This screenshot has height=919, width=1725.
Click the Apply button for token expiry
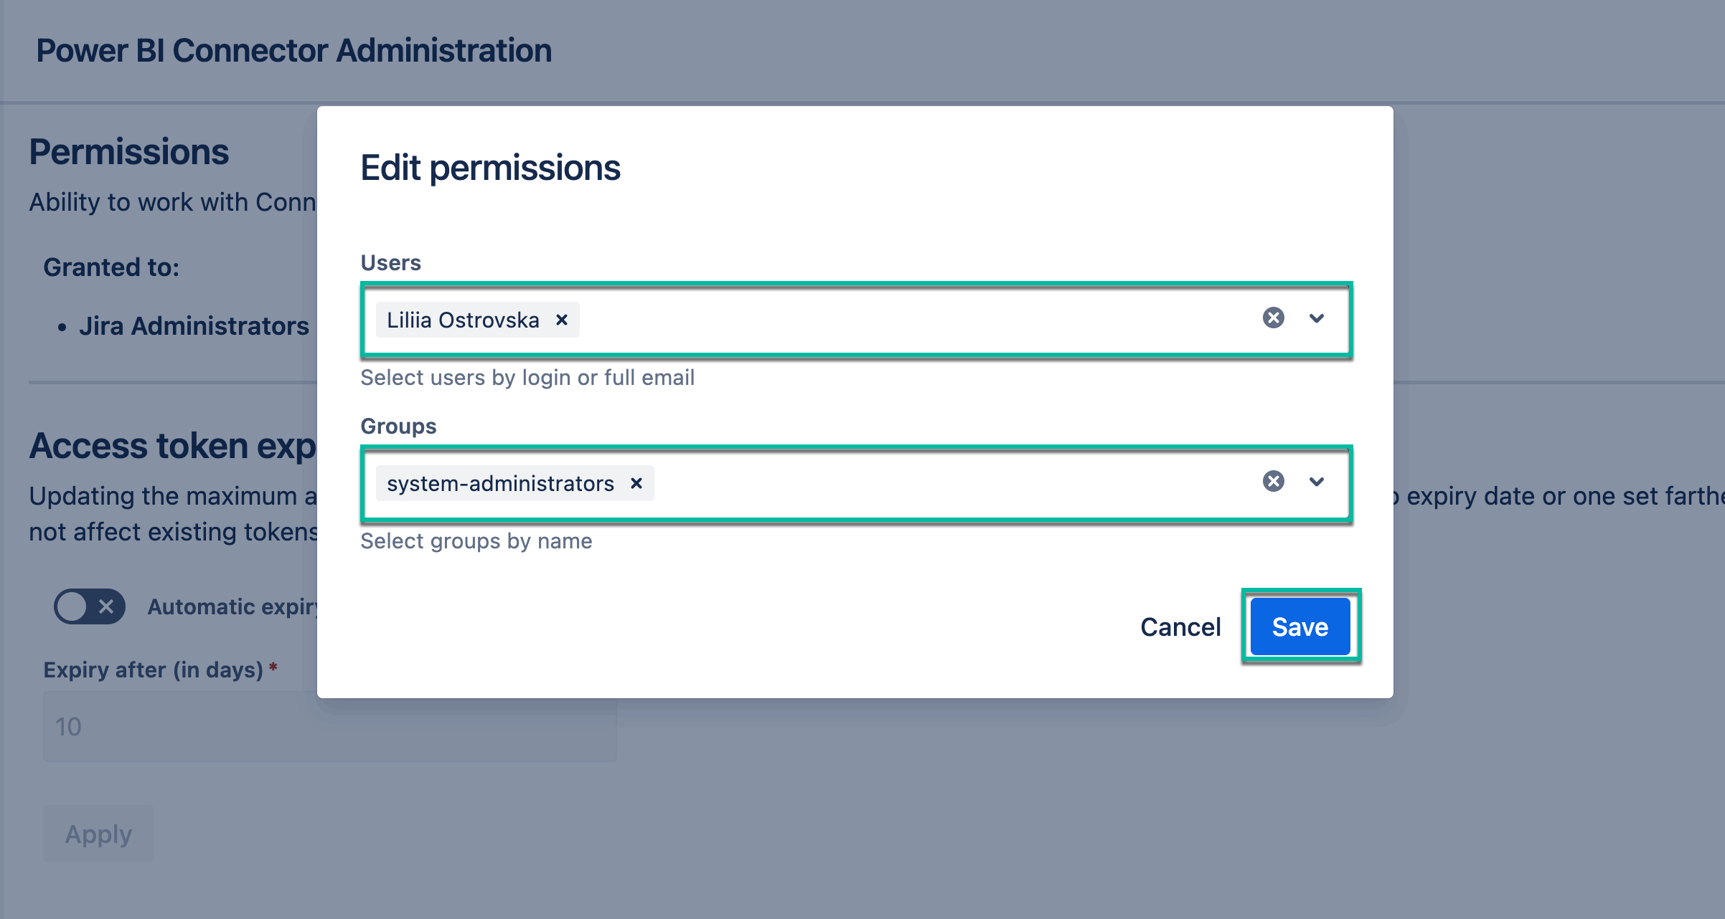98,833
